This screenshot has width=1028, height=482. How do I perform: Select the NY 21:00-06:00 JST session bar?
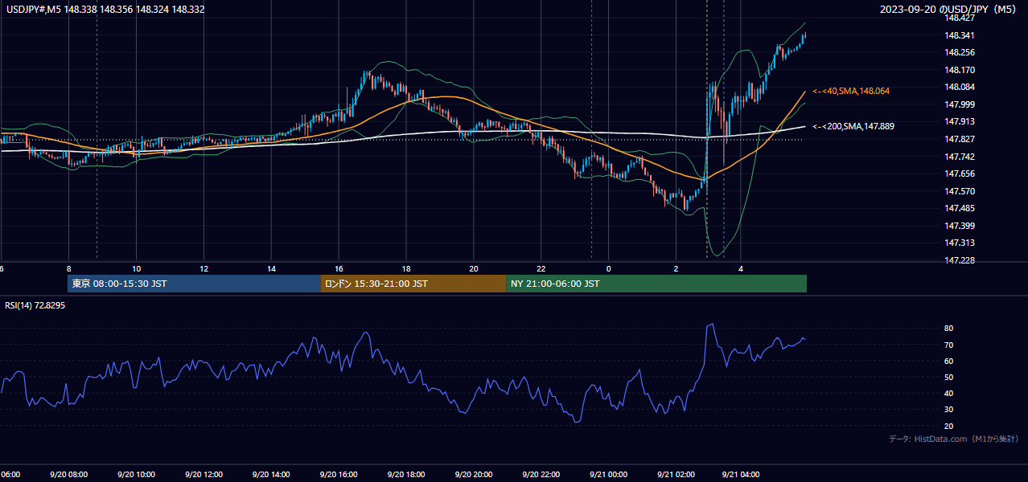click(656, 284)
